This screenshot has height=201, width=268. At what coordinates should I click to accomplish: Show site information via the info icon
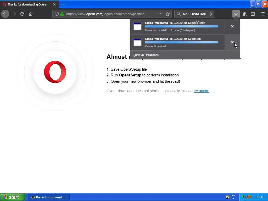coord(57,14)
